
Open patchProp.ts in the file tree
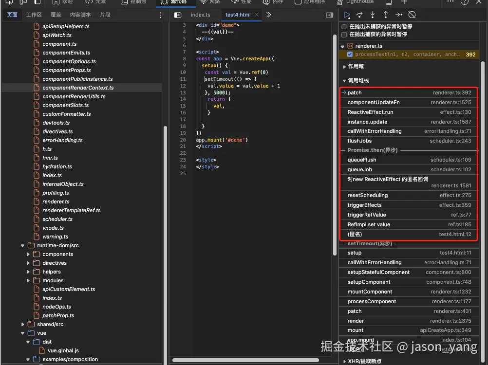(x=58, y=315)
